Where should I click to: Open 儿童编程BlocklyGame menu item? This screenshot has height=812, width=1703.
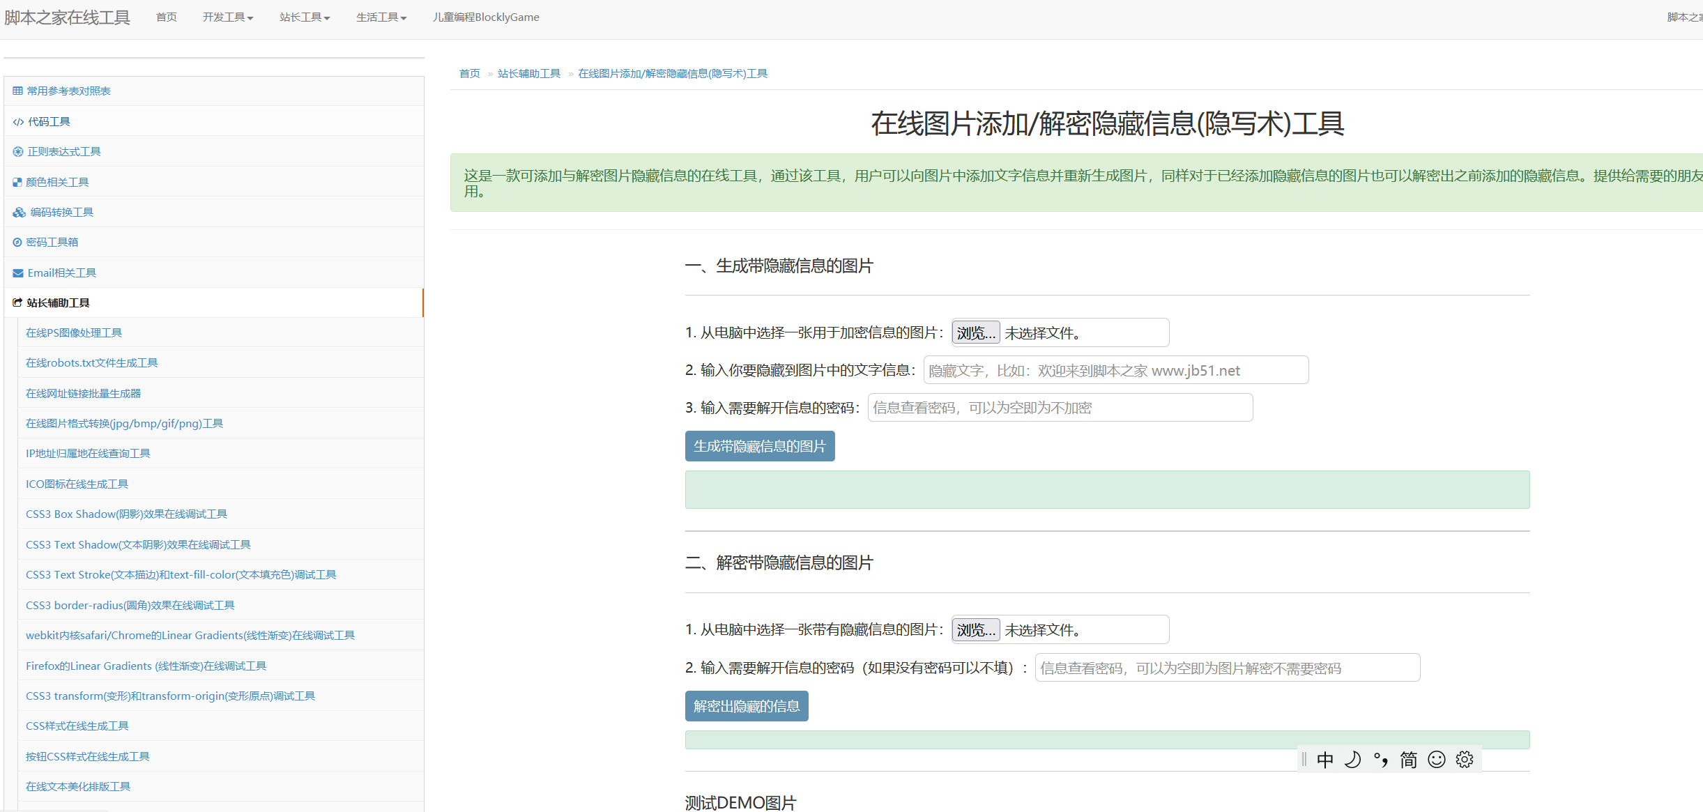[x=486, y=17]
